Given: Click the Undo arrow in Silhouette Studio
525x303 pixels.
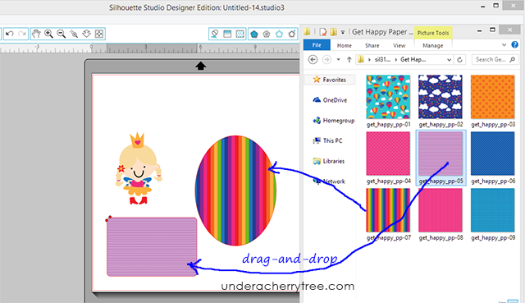Looking at the screenshot, I should [x=9, y=34].
